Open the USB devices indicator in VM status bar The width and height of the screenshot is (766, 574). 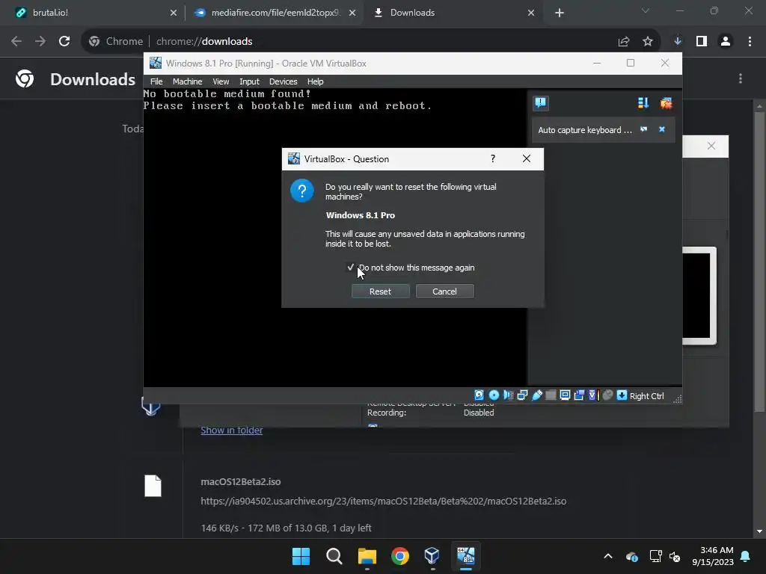point(536,395)
